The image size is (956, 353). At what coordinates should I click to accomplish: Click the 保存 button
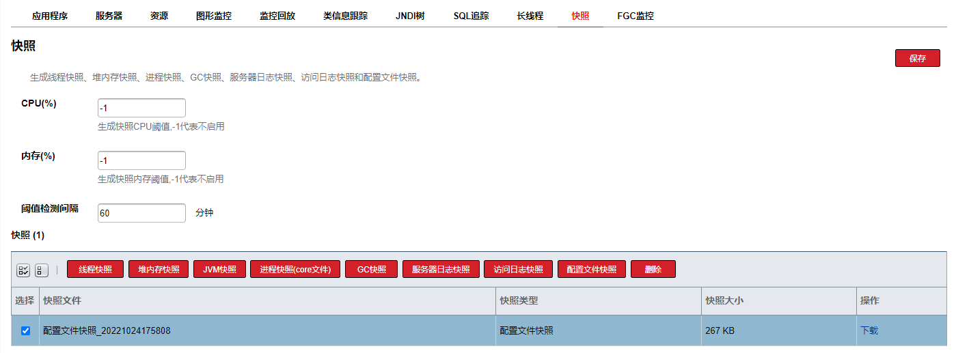(917, 59)
